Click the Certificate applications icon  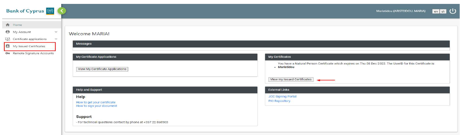tap(7, 39)
